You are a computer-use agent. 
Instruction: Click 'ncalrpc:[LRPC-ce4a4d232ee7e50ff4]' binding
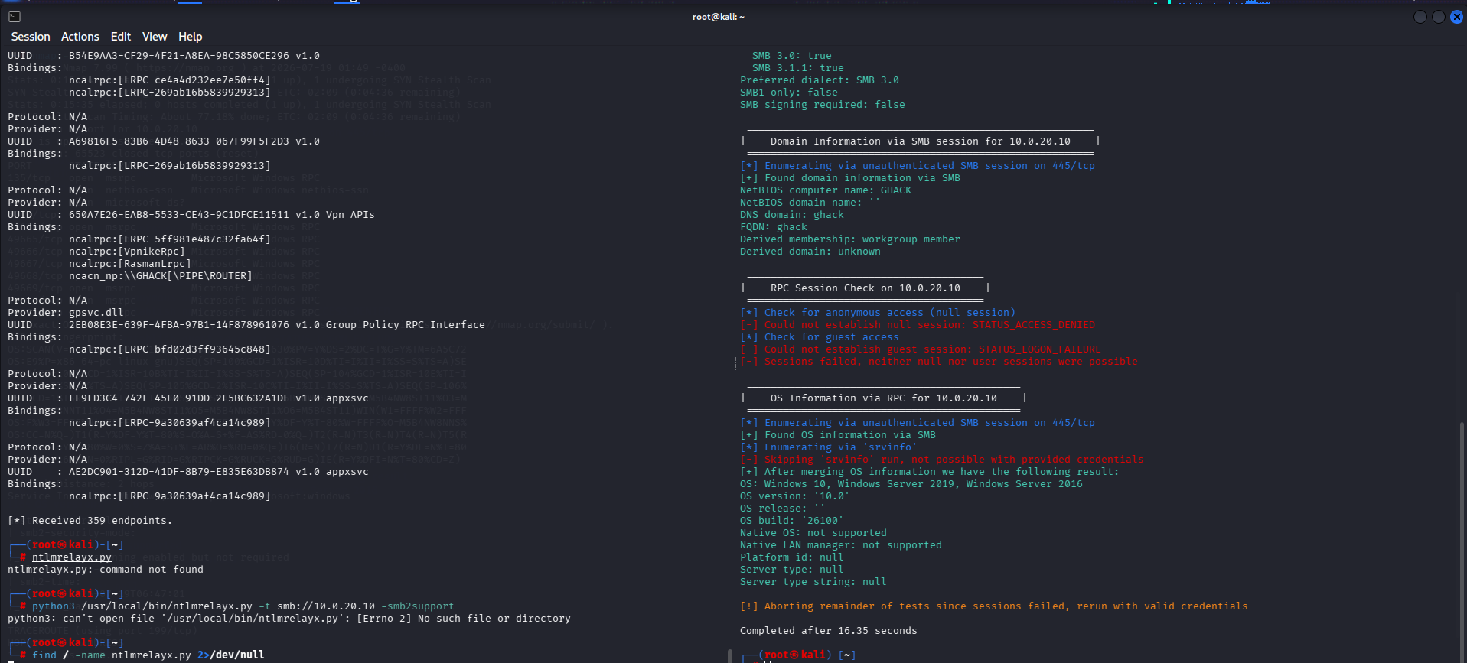170,80
